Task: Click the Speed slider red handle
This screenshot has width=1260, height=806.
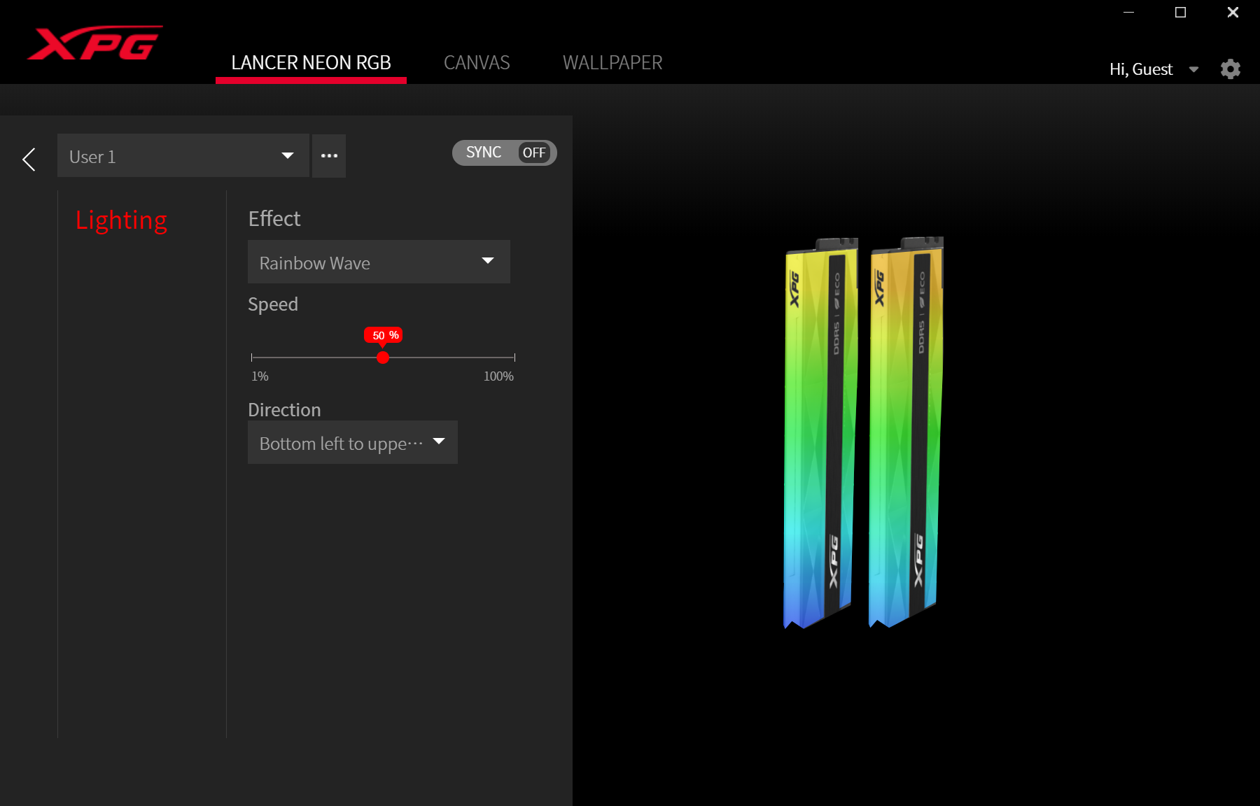Action: (x=383, y=358)
